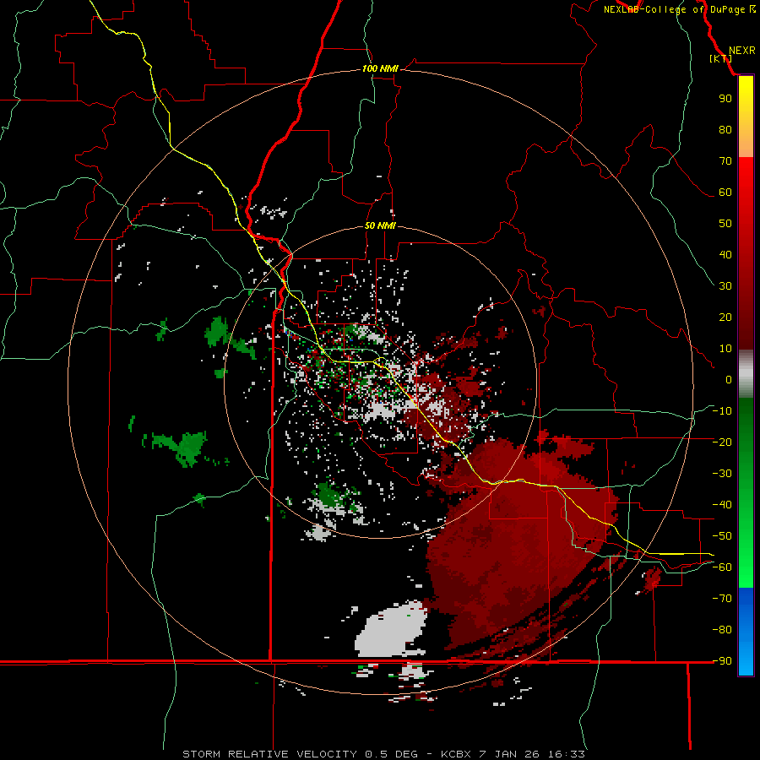760x760 pixels.
Task: Click the 10 value on the velocity scale
Action: point(725,349)
